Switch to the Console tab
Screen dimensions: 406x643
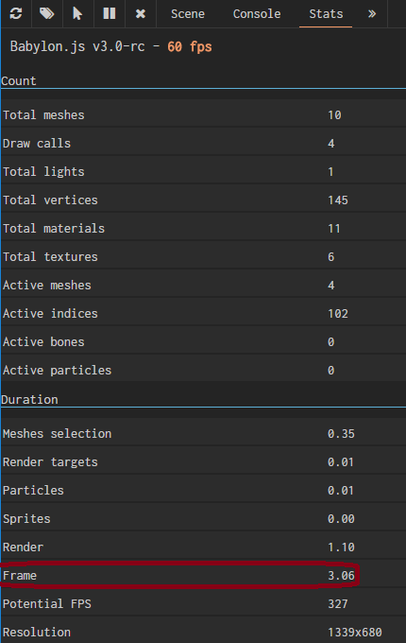coord(257,14)
